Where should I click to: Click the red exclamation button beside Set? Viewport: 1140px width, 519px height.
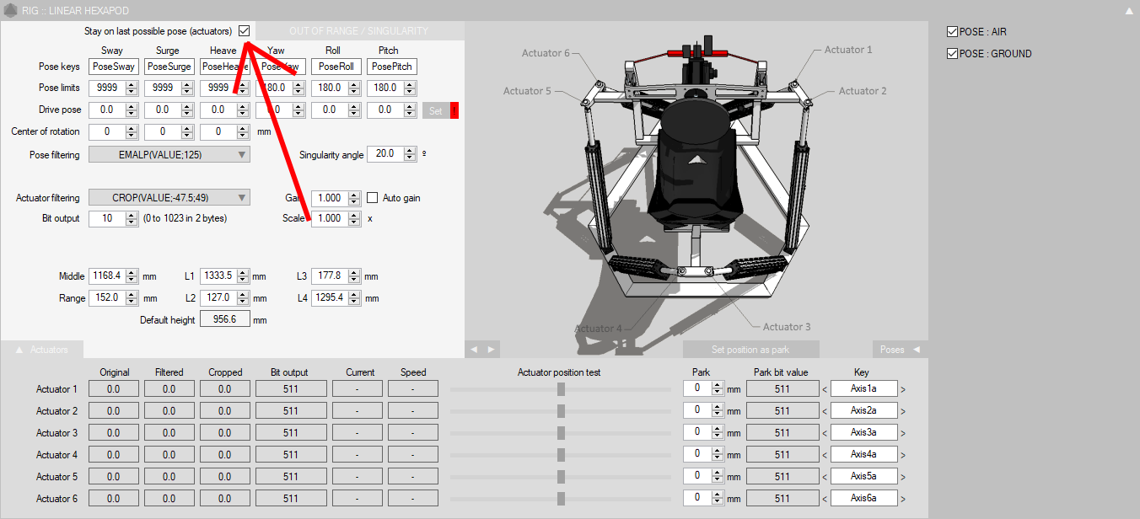[x=454, y=110]
